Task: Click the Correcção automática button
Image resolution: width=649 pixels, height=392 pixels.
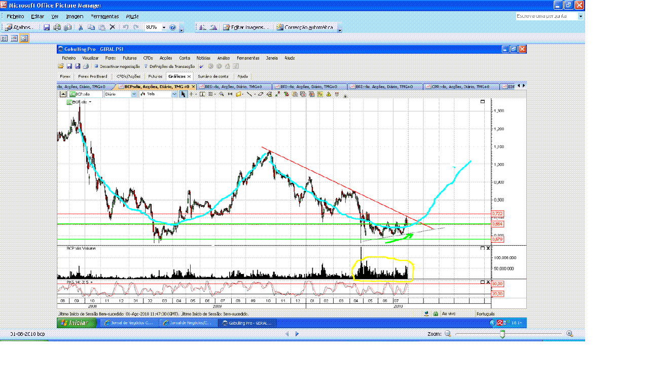Action: [x=305, y=27]
